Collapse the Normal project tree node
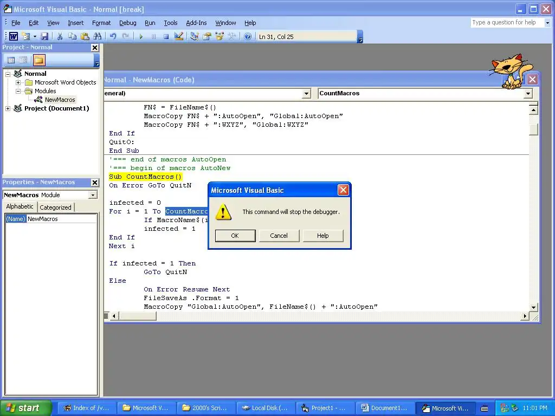Viewport: 555px width, 416px height. coord(8,74)
